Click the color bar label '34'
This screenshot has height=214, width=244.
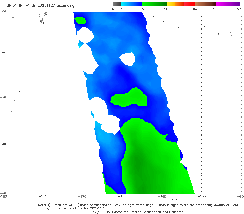165,9
